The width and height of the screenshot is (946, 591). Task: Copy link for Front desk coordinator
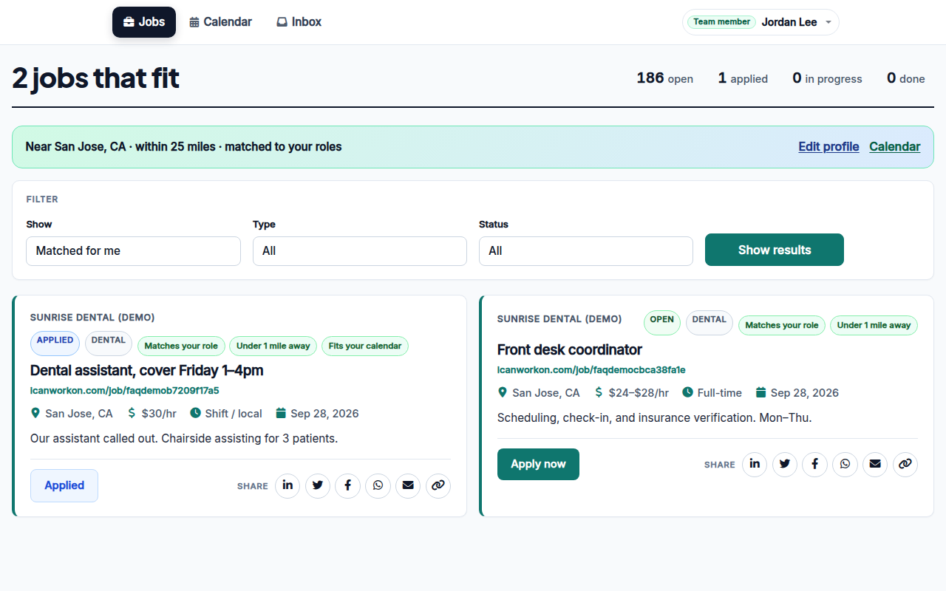coord(905,465)
